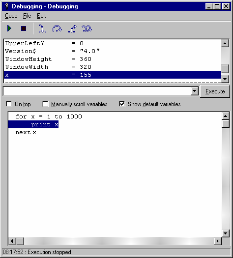
Task: Click the highlighted 'print x' line
Action: (33, 124)
